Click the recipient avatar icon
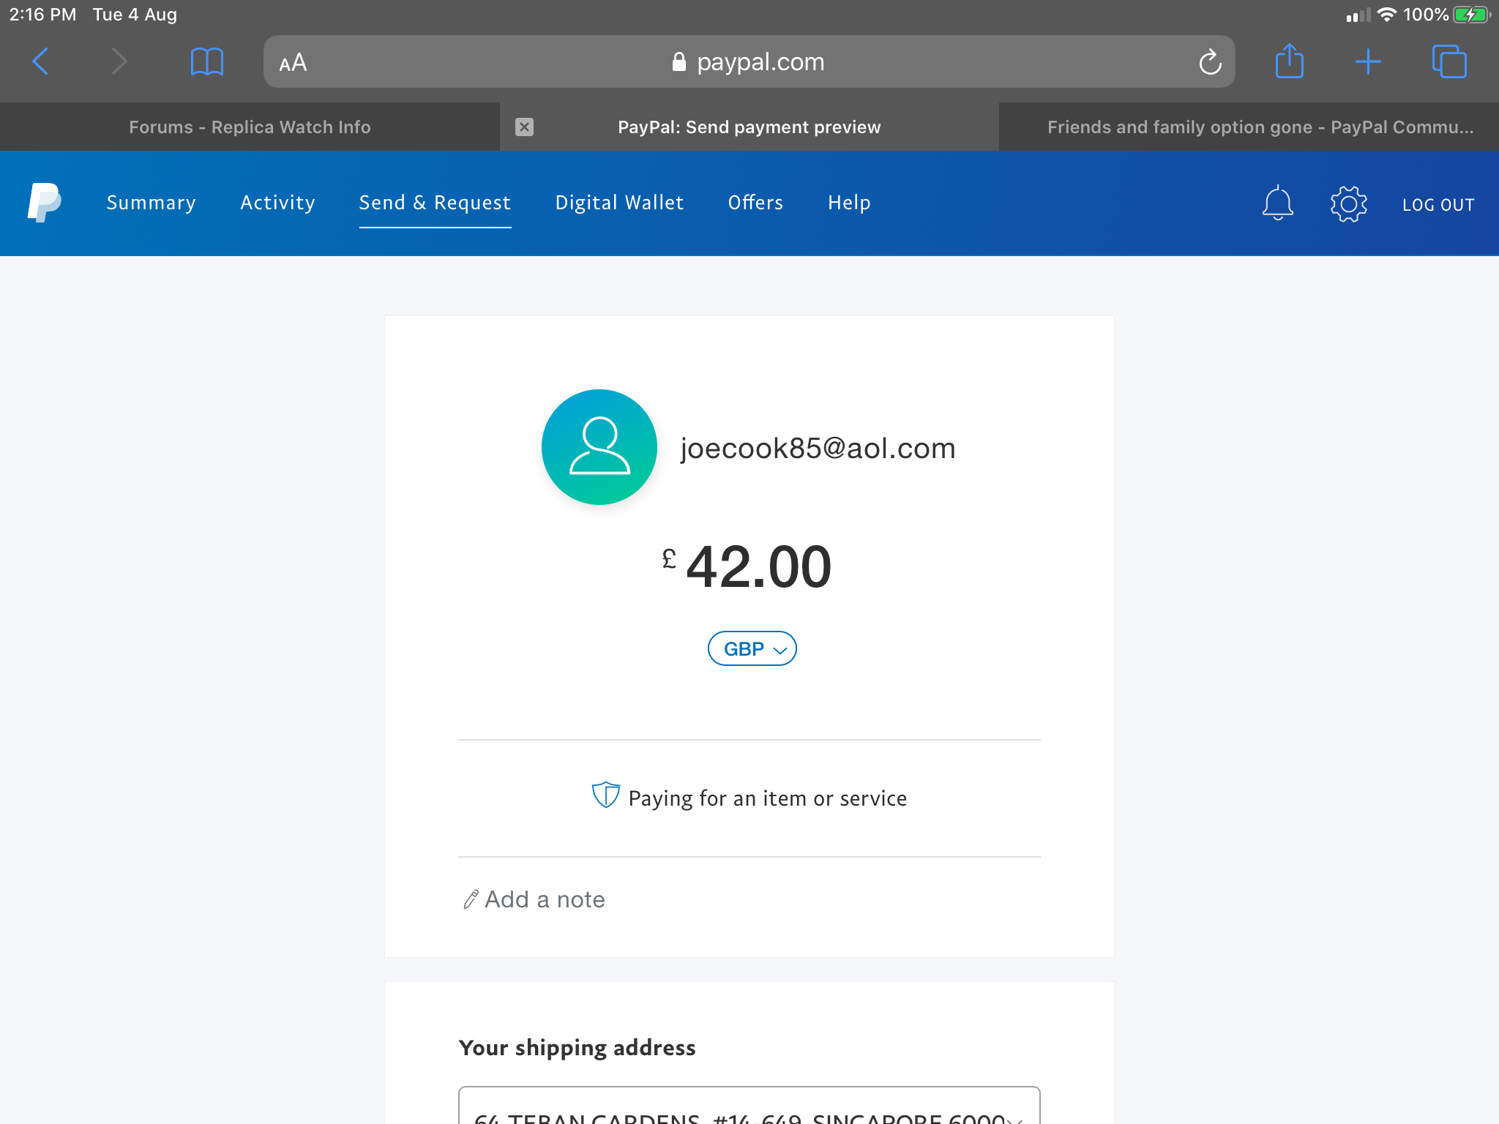This screenshot has height=1124, width=1499. (x=599, y=447)
